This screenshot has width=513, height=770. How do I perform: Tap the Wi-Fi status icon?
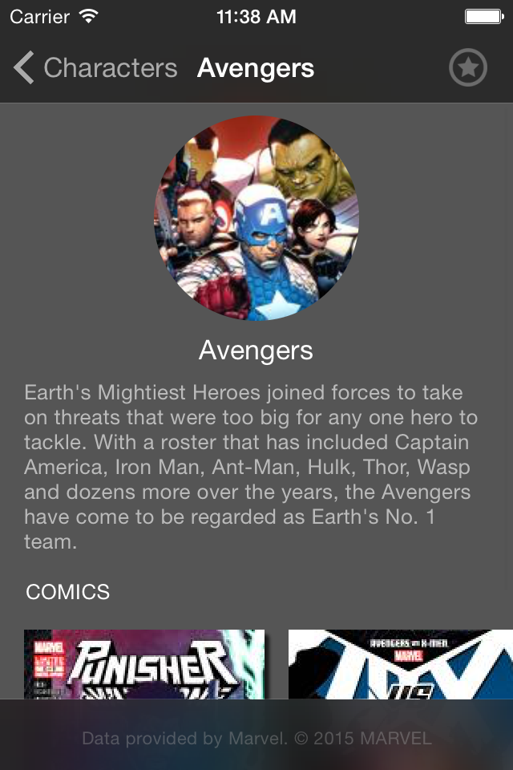pyautogui.click(x=89, y=16)
